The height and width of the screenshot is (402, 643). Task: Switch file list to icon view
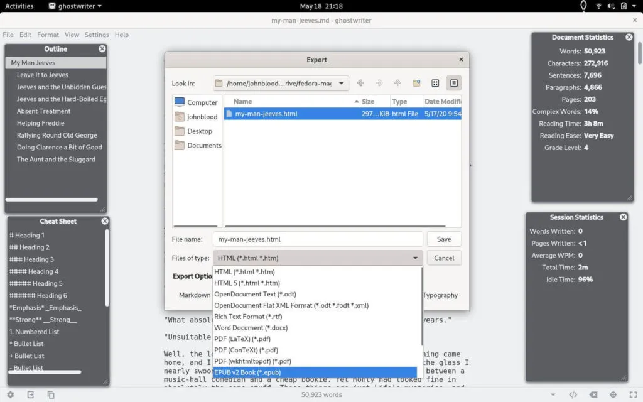tap(435, 83)
